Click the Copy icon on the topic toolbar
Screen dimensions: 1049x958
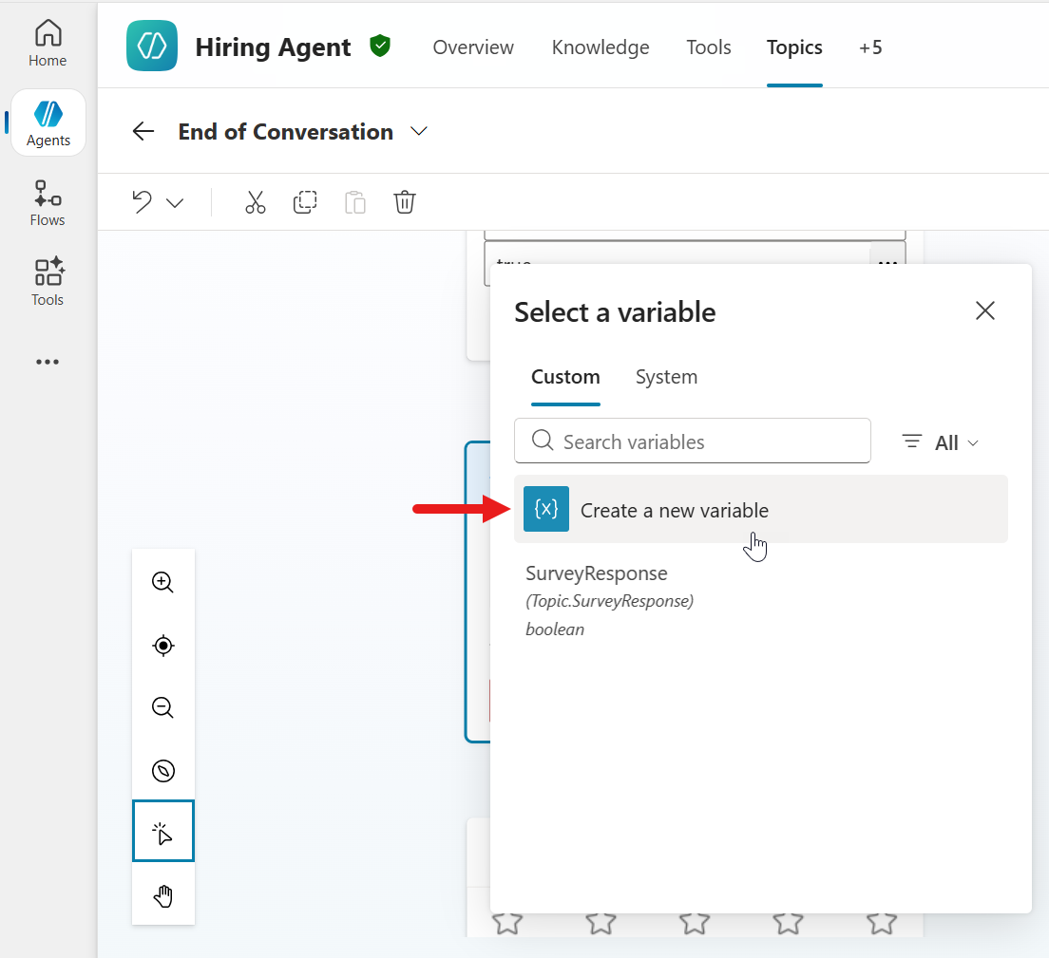305,202
